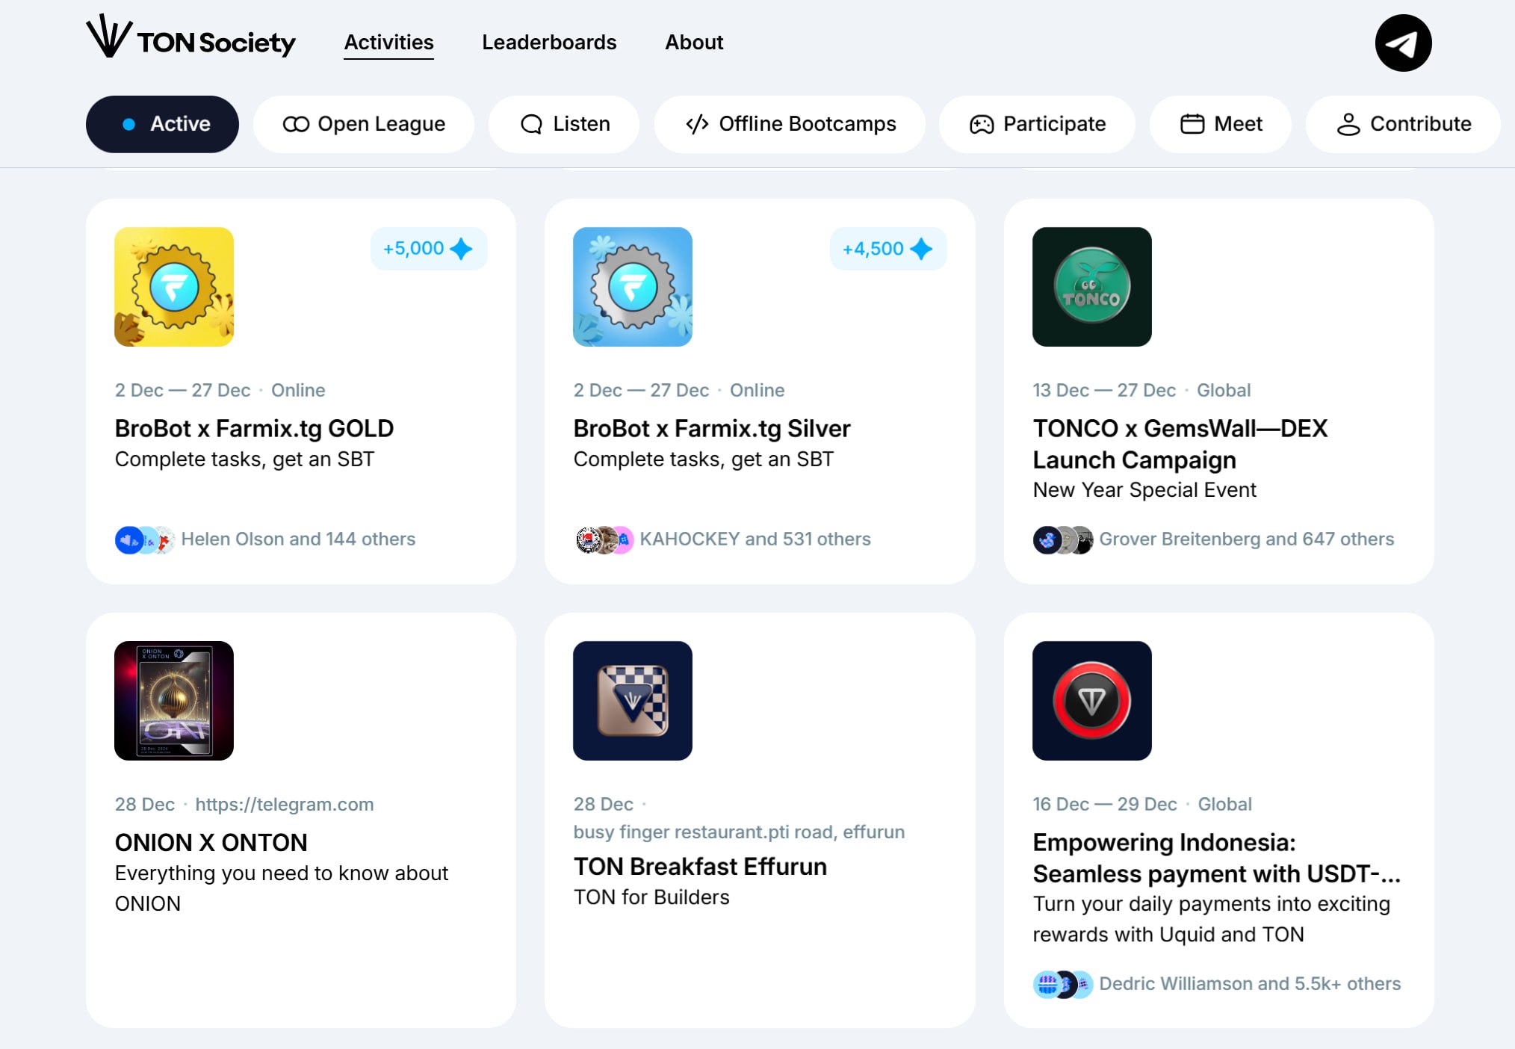Image resolution: width=1515 pixels, height=1049 pixels.
Task: Click the https://telegram.com location text
Action: point(285,805)
